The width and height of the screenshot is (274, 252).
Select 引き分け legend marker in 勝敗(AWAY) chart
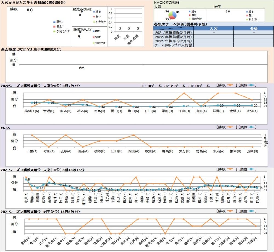pos(94,43)
